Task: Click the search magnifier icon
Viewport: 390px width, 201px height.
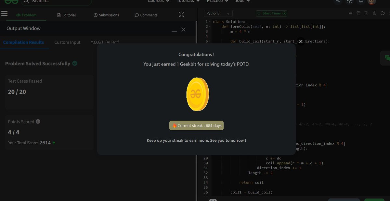Action: tap(26, 1)
